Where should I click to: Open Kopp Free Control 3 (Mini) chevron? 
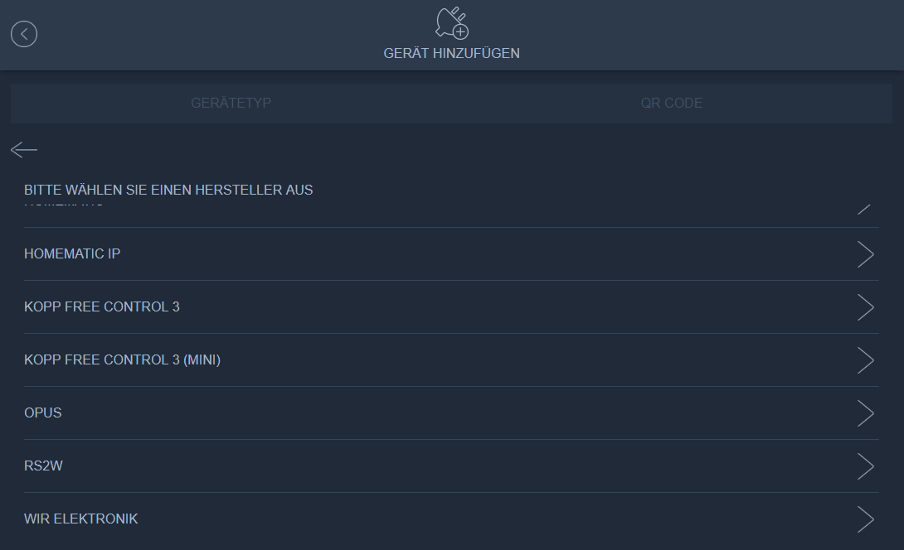[865, 360]
